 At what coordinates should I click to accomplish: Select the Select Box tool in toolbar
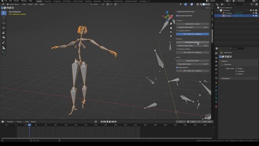pos(4,13)
